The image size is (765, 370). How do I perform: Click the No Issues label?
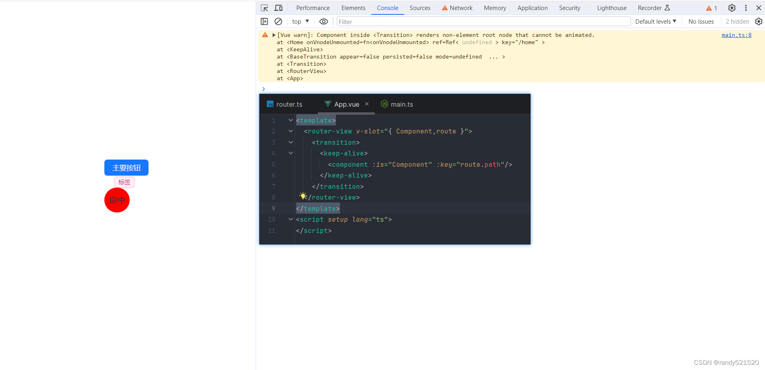pos(701,22)
